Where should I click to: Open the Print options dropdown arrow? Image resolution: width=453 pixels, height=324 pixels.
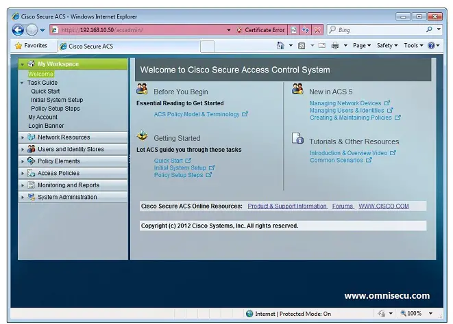(345, 46)
